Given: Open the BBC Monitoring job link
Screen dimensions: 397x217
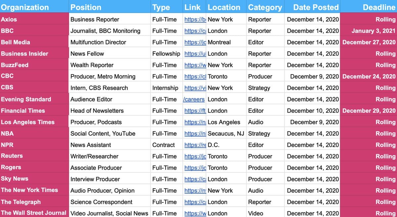Looking at the screenshot, I should pyautogui.click(x=195, y=31).
